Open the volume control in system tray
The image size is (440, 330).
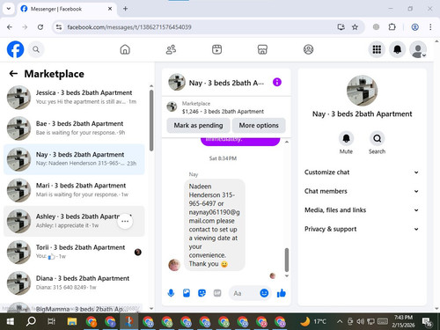point(360,321)
